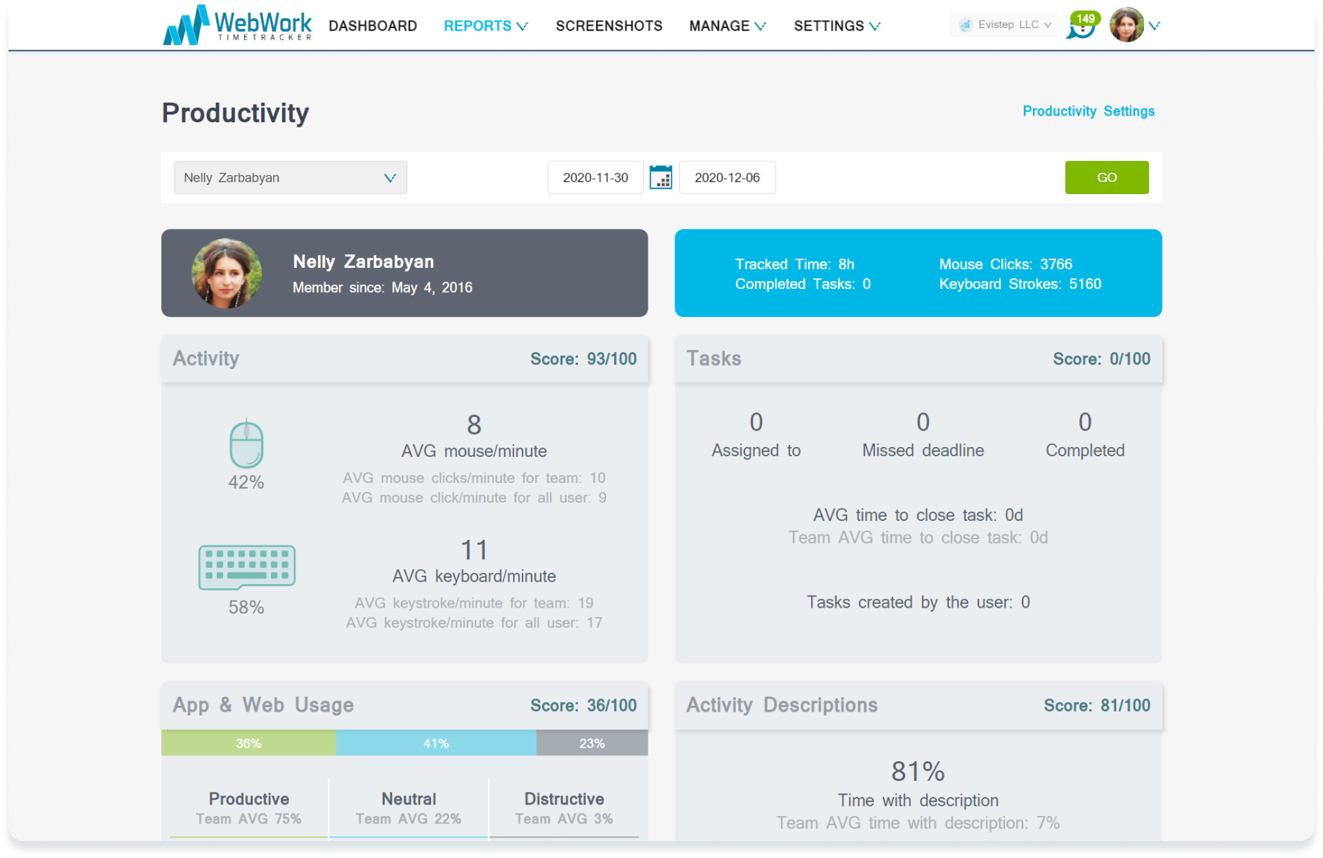Open the Evistep LLC workspace dropdown
1323x858 pixels.
click(x=1004, y=25)
